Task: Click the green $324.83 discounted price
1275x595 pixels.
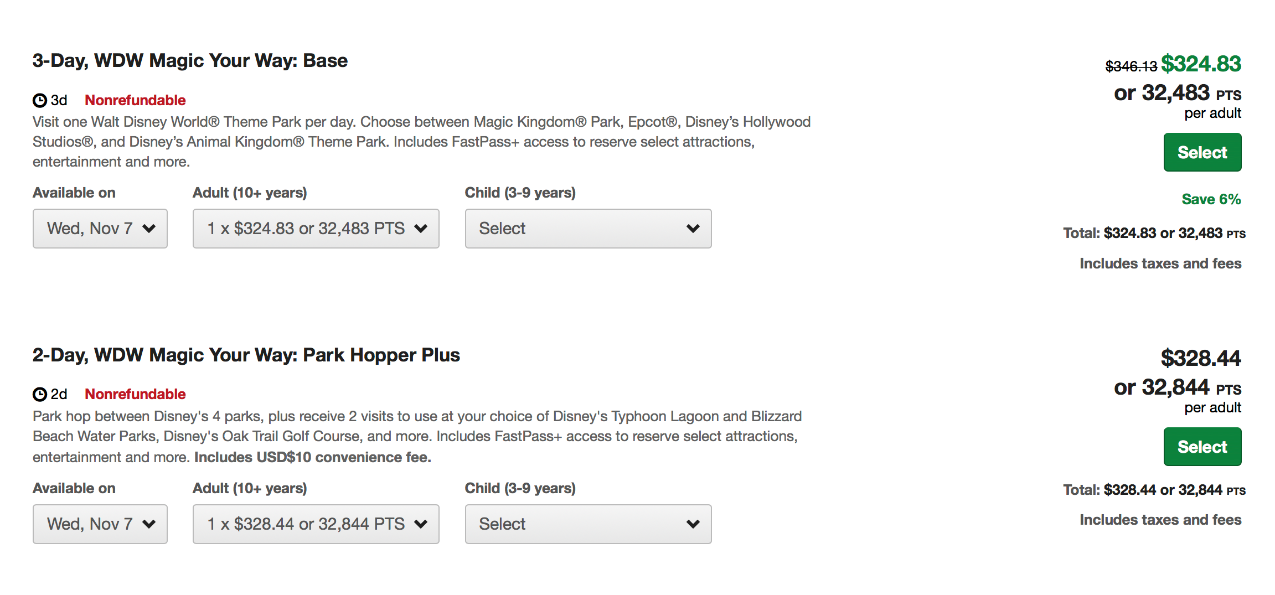Action: click(x=1201, y=64)
